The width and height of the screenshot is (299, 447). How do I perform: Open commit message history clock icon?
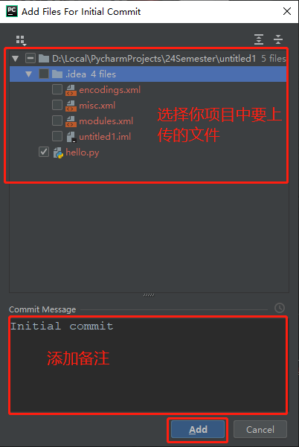280,308
